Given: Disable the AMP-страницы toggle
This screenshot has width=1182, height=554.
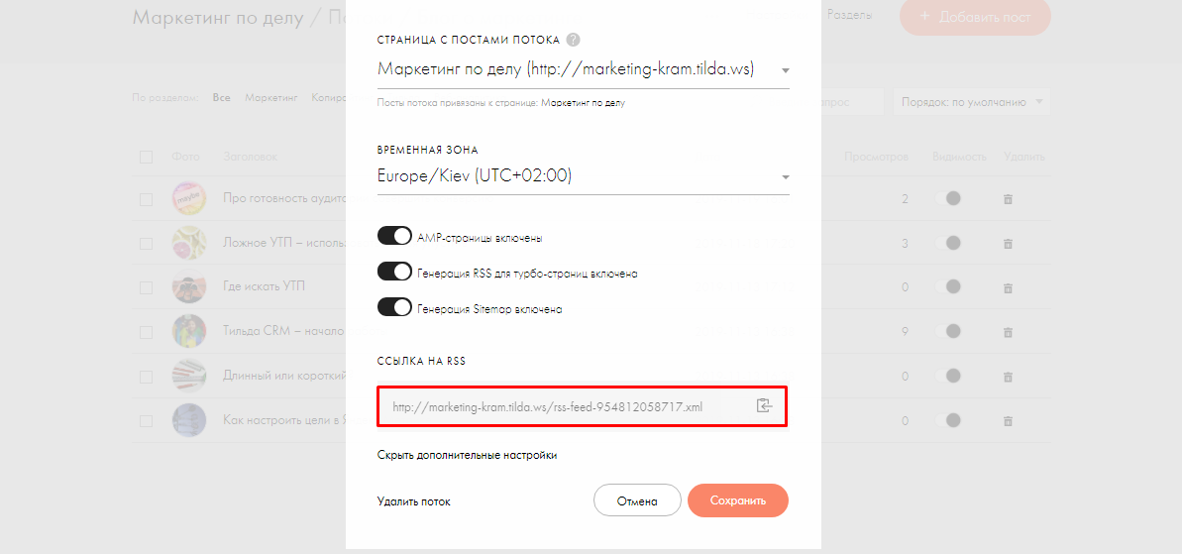Looking at the screenshot, I should (394, 236).
